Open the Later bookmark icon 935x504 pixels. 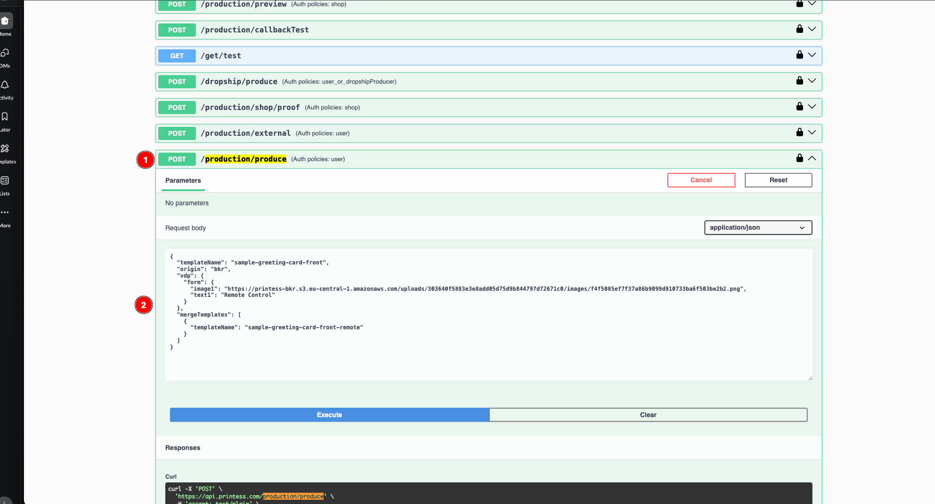[5, 117]
